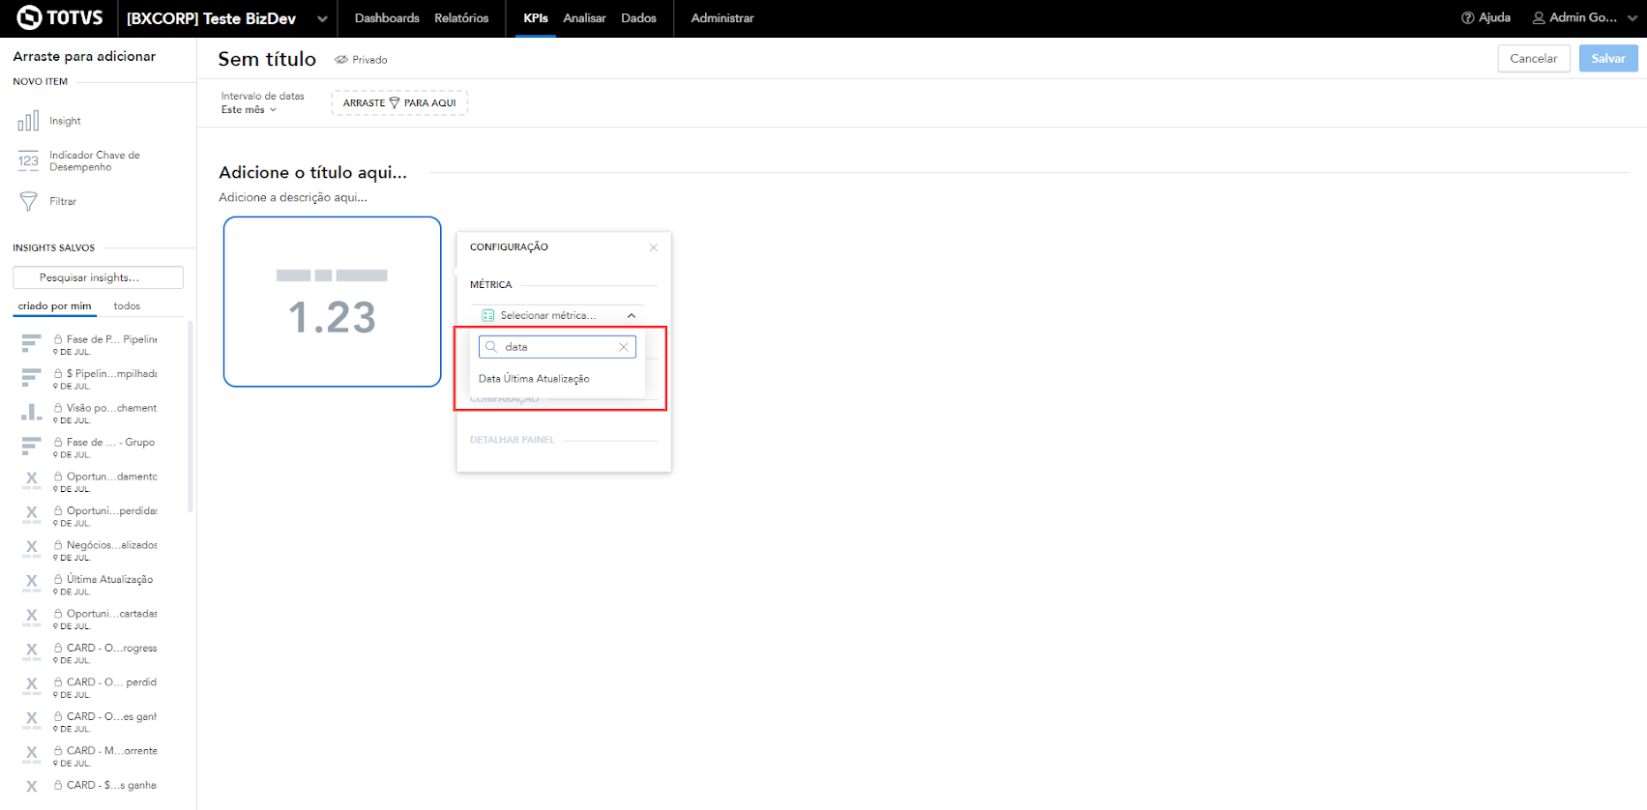This screenshot has height=810, width=1647.
Task: Click the saved insights list scrollbar
Action: click(x=191, y=416)
